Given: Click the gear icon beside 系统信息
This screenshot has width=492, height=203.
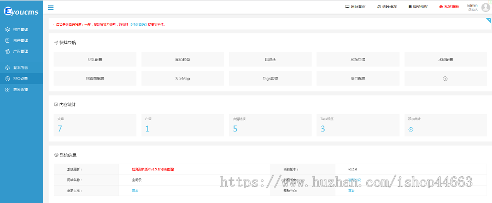Looking at the screenshot, I should pos(56,155).
